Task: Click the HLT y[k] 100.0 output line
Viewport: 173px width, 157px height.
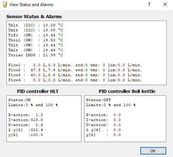Action: [26, 135]
